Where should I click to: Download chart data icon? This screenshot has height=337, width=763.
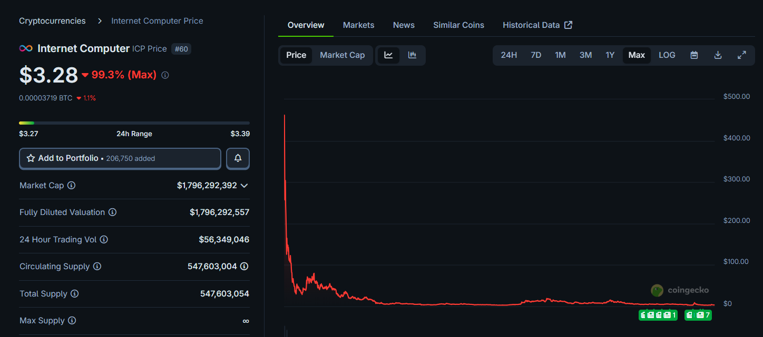click(718, 55)
